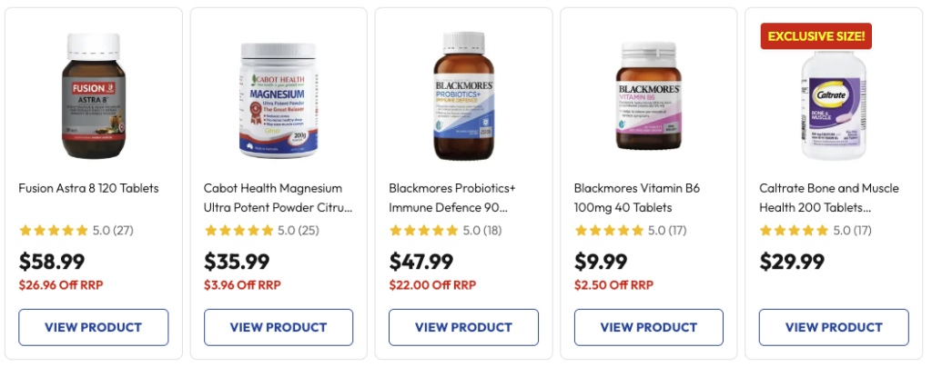The image size is (932, 367).
Task: Hit View Product under Blackmores Probiotics+
Action: coord(463,327)
